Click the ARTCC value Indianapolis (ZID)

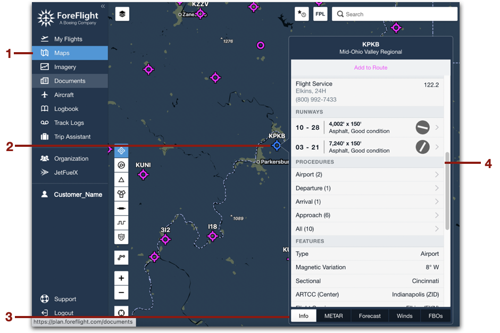(415, 294)
